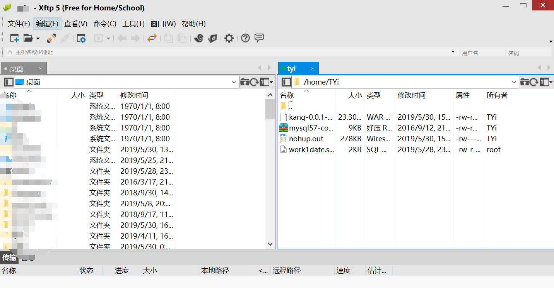Click the greyed forward arrow in toolbar
Screen dimensions: 554x288
(x=135, y=38)
